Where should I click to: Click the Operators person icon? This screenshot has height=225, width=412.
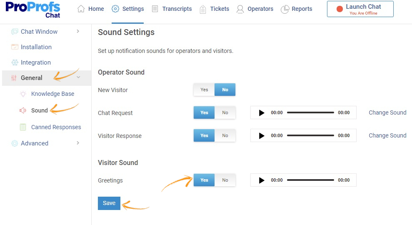240,9
